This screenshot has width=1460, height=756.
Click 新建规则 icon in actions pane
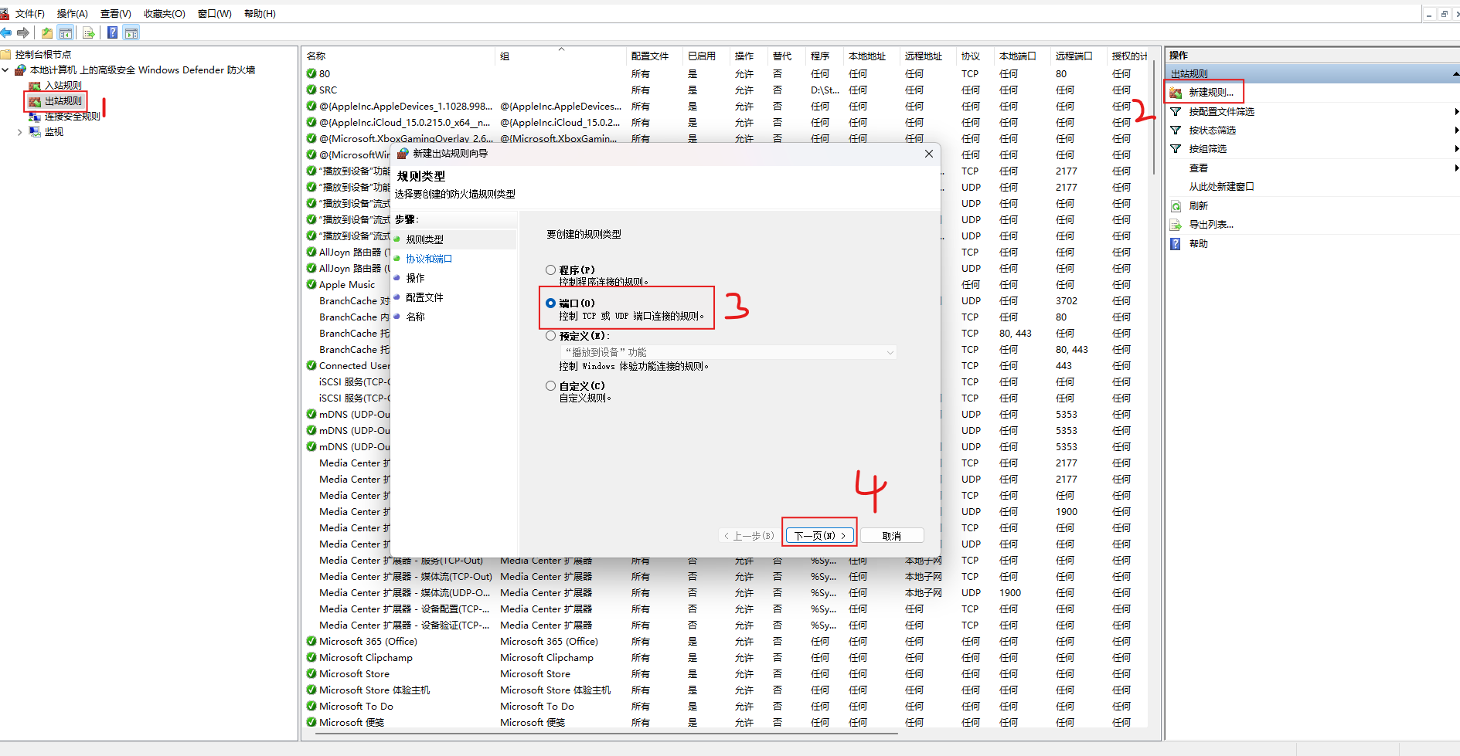1176,93
